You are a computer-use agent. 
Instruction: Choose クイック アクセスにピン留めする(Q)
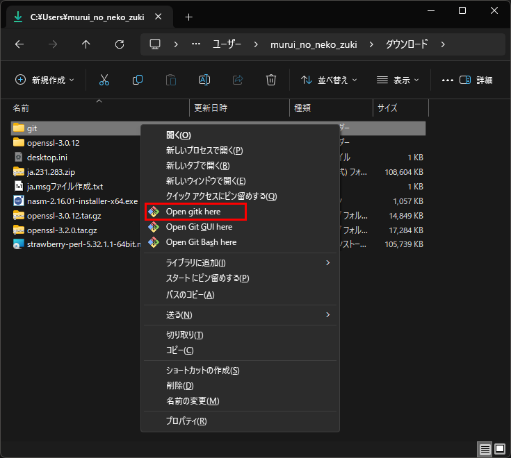point(240,196)
